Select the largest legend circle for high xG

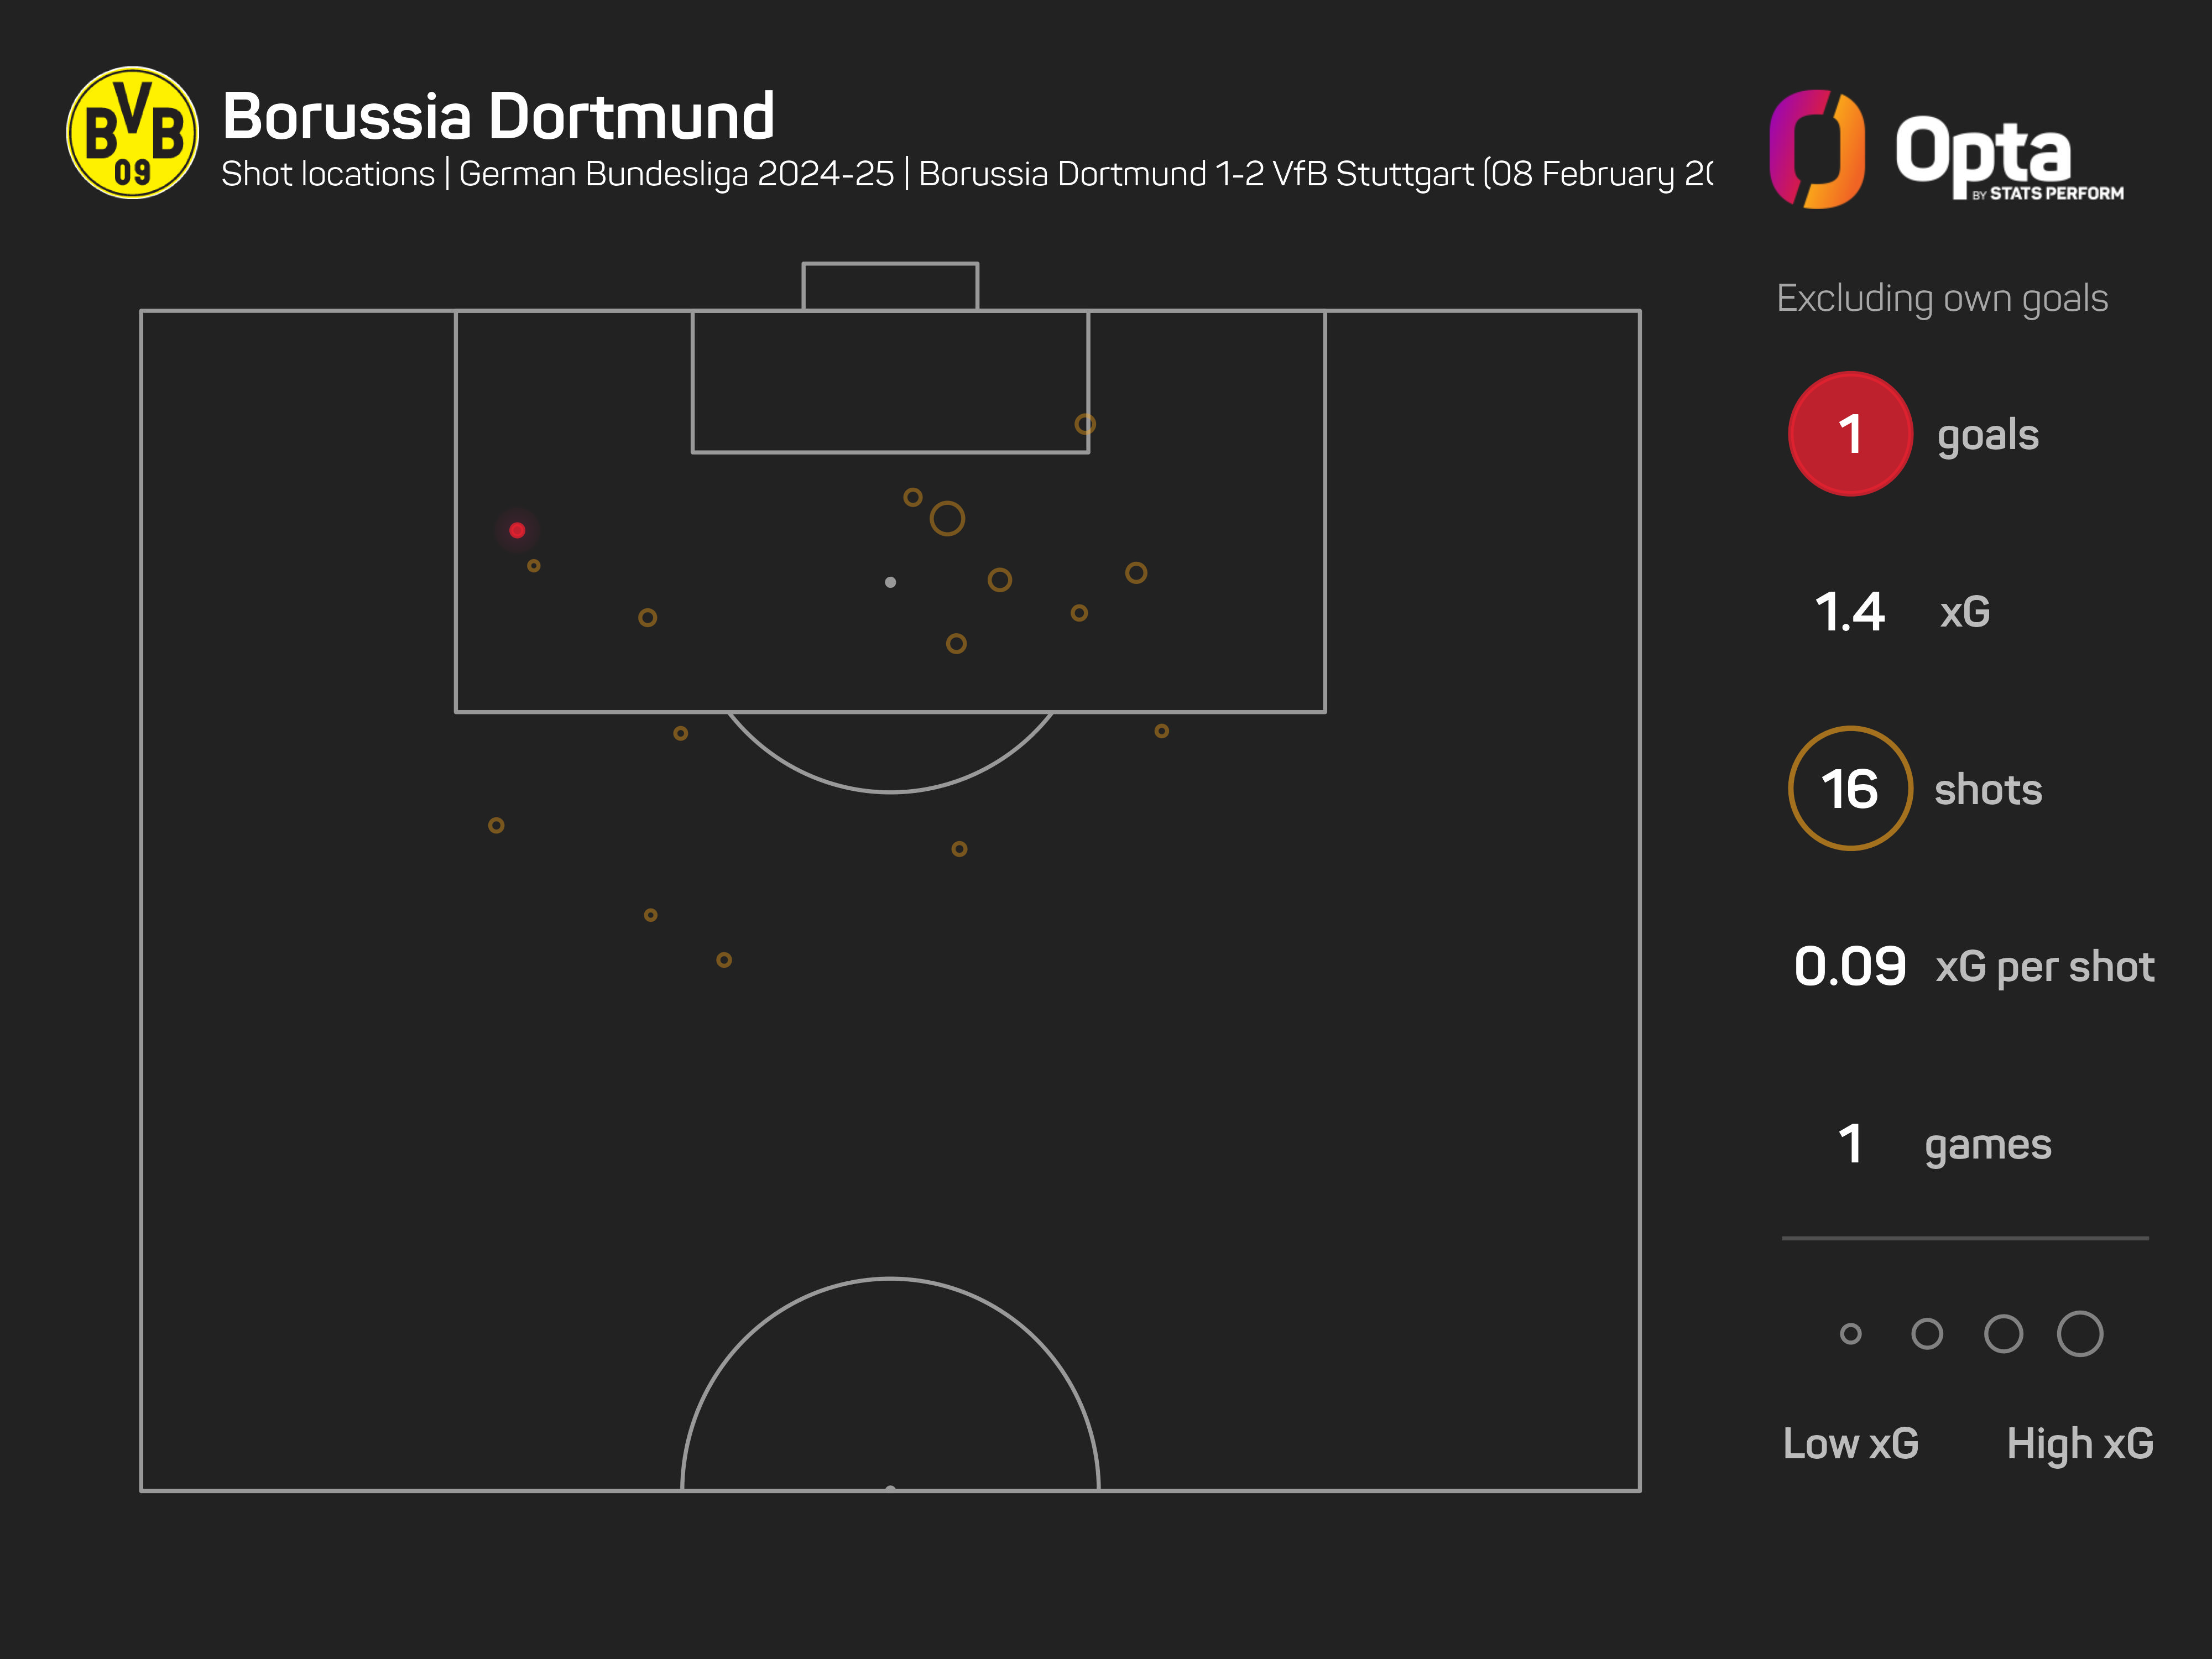click(2080, 1334)
